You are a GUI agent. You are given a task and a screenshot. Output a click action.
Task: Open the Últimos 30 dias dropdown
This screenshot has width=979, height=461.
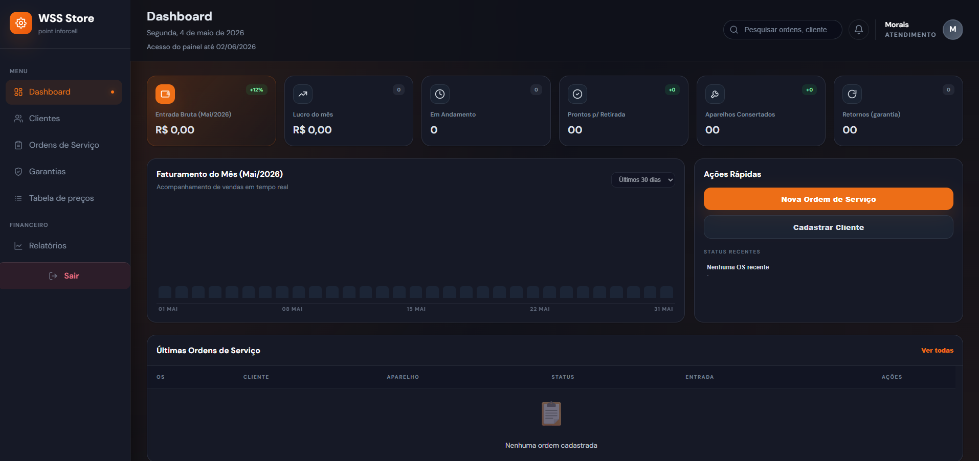pos(643,180)
